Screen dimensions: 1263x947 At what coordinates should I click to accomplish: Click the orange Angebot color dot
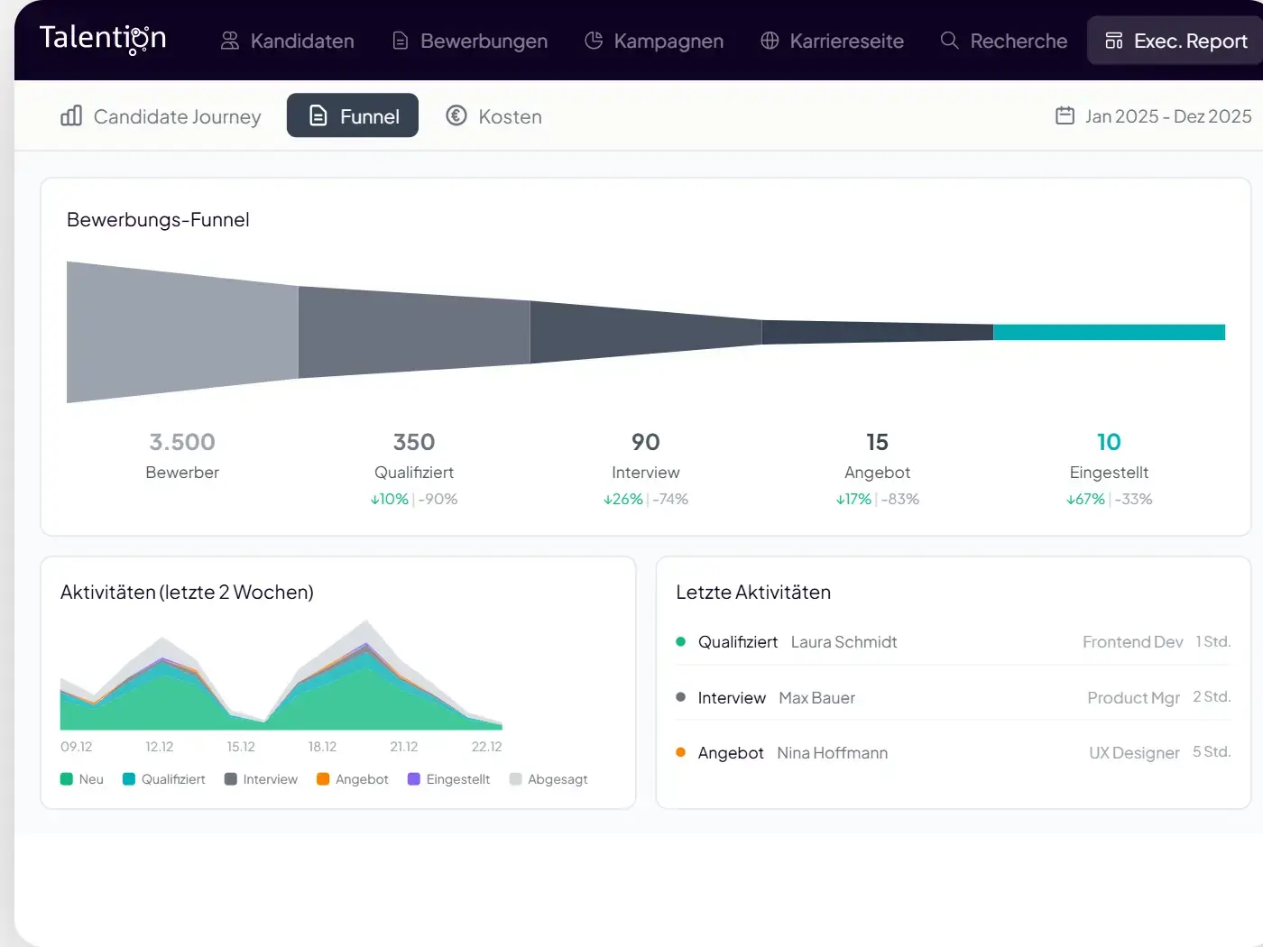[322, 779]
